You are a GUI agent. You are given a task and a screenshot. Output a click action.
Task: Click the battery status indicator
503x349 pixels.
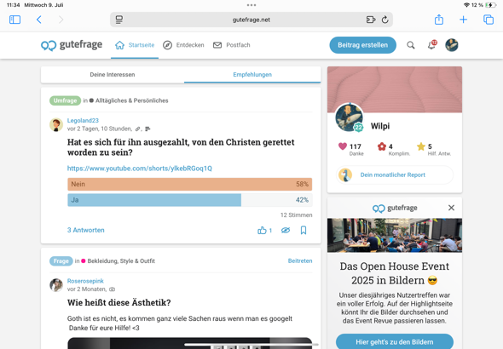(x=490, y=5)
